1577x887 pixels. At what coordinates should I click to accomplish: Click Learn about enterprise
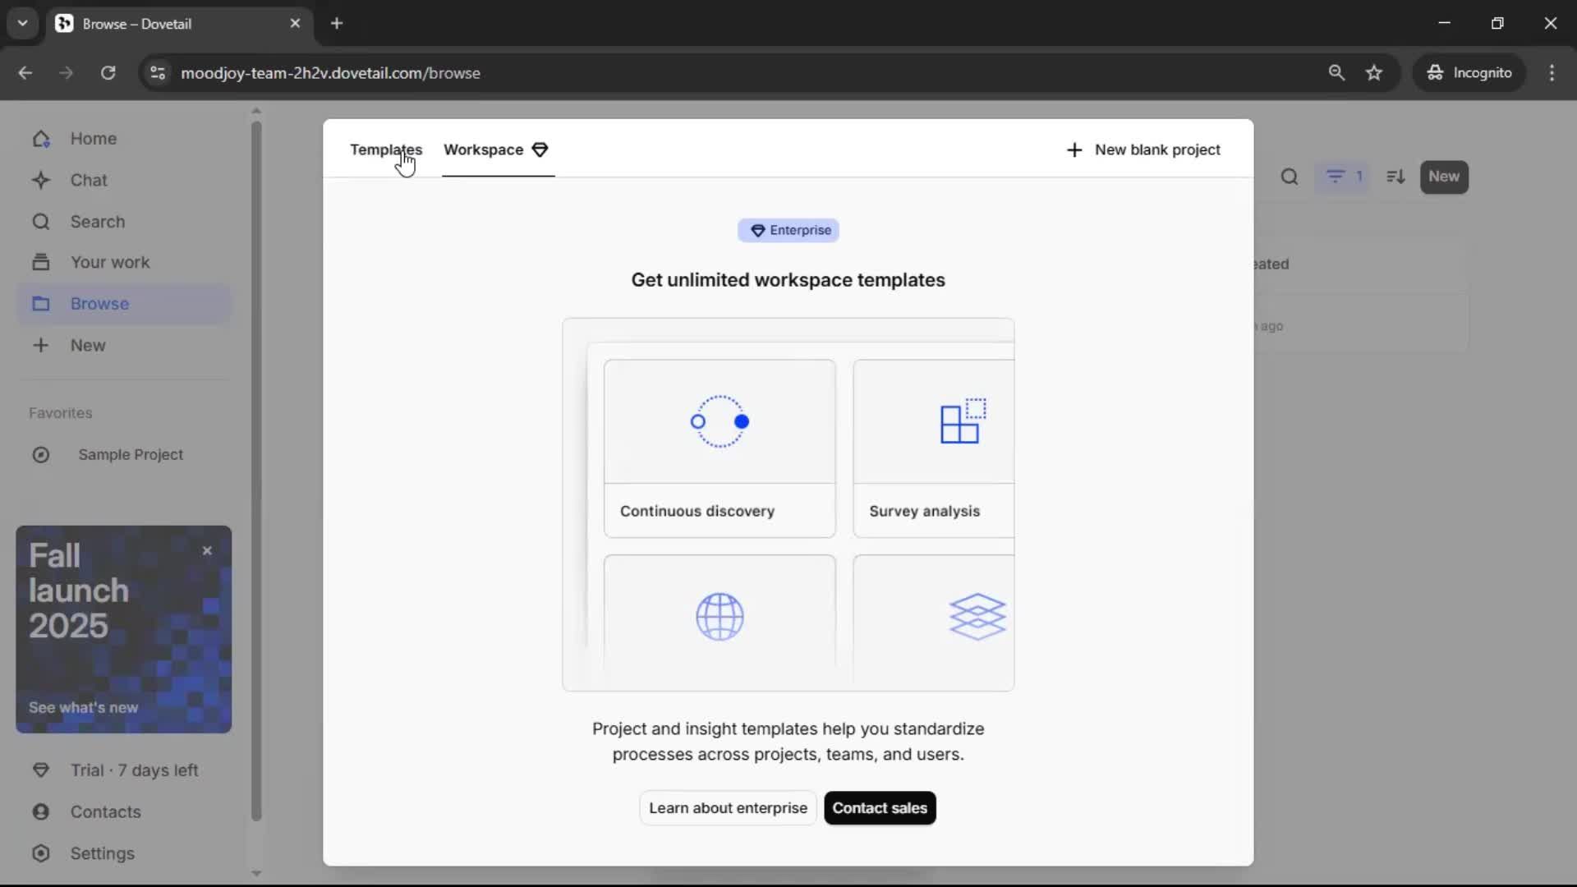click(728, 808)
